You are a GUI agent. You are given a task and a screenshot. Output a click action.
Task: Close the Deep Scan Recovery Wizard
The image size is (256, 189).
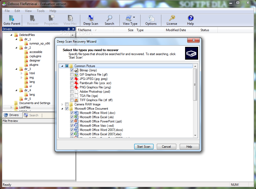pyautogui.click(x=194, y=40)
